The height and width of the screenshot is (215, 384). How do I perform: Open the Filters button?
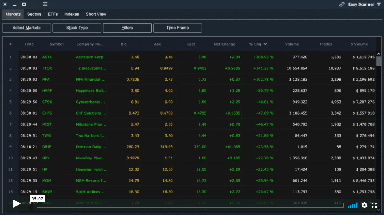(x=127, y=28)
